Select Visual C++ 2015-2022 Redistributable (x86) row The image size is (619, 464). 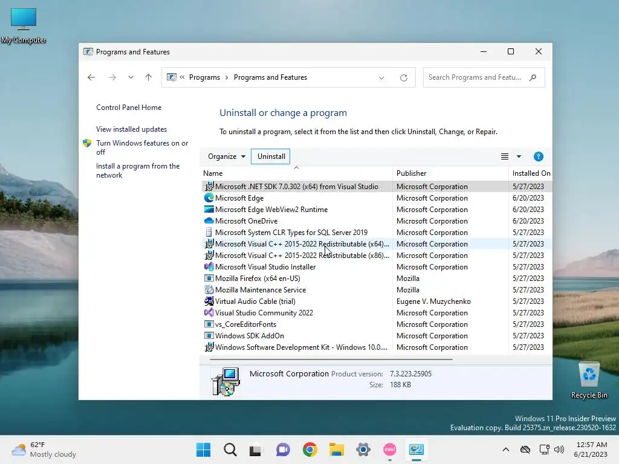(x=376, y=256)
